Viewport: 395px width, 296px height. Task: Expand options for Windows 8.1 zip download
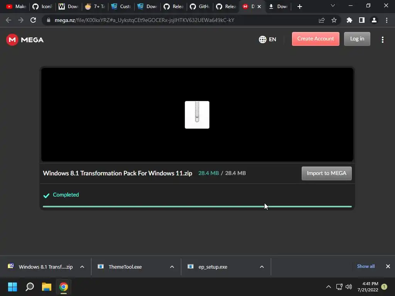click(x=82, y=267)
